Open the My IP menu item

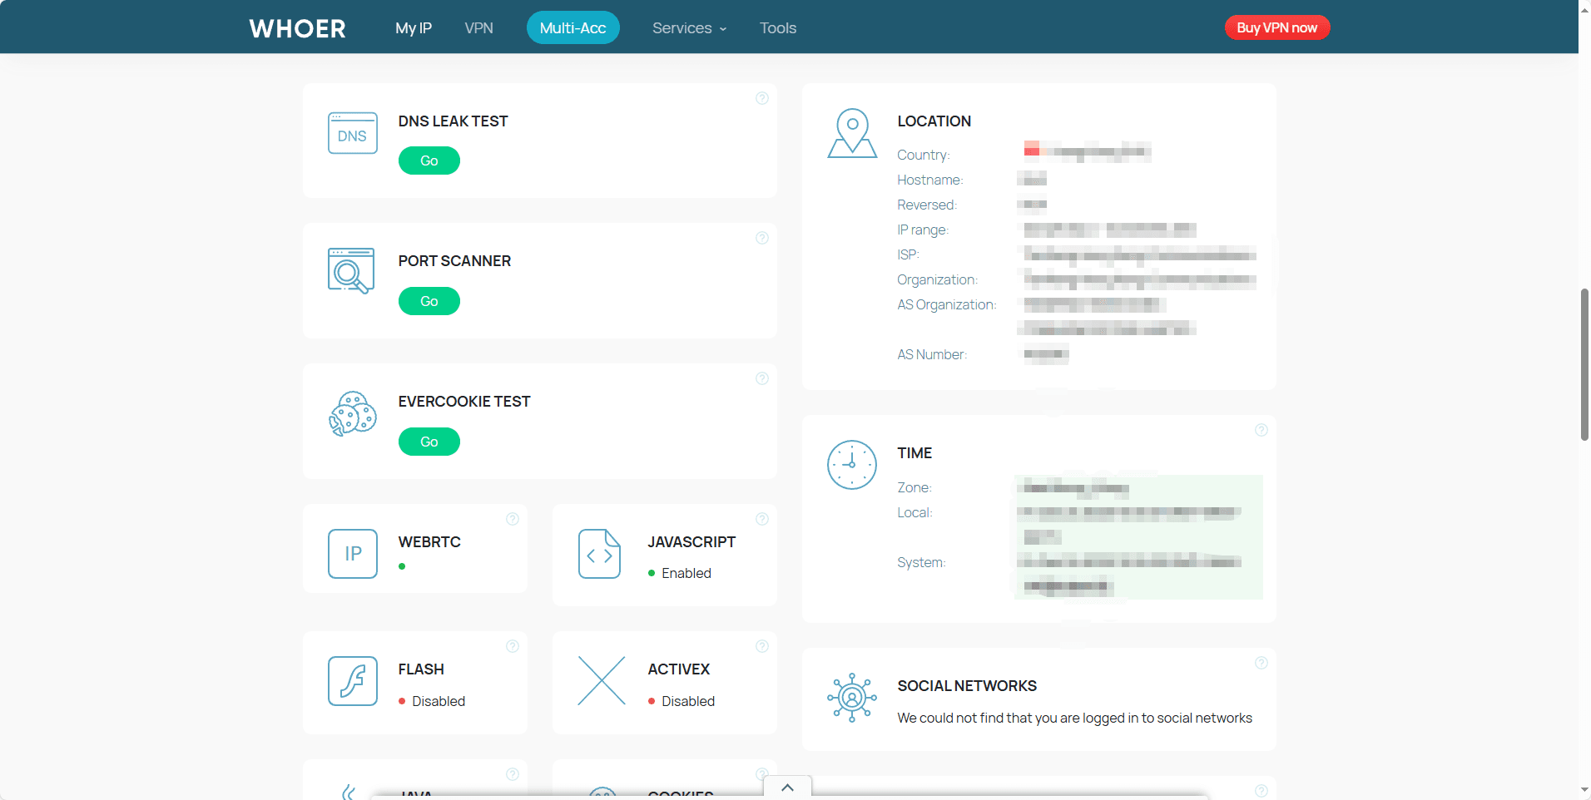coord(414,28)
